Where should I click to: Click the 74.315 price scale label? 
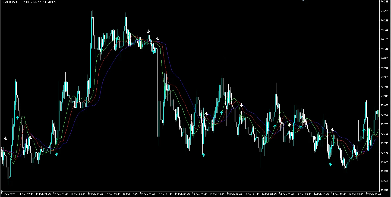pos(384,2)
